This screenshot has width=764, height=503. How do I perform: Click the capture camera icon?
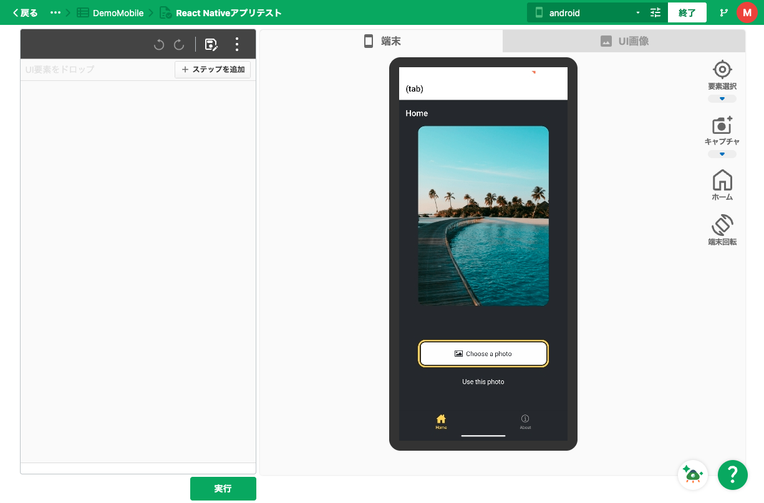click(722, 125)
